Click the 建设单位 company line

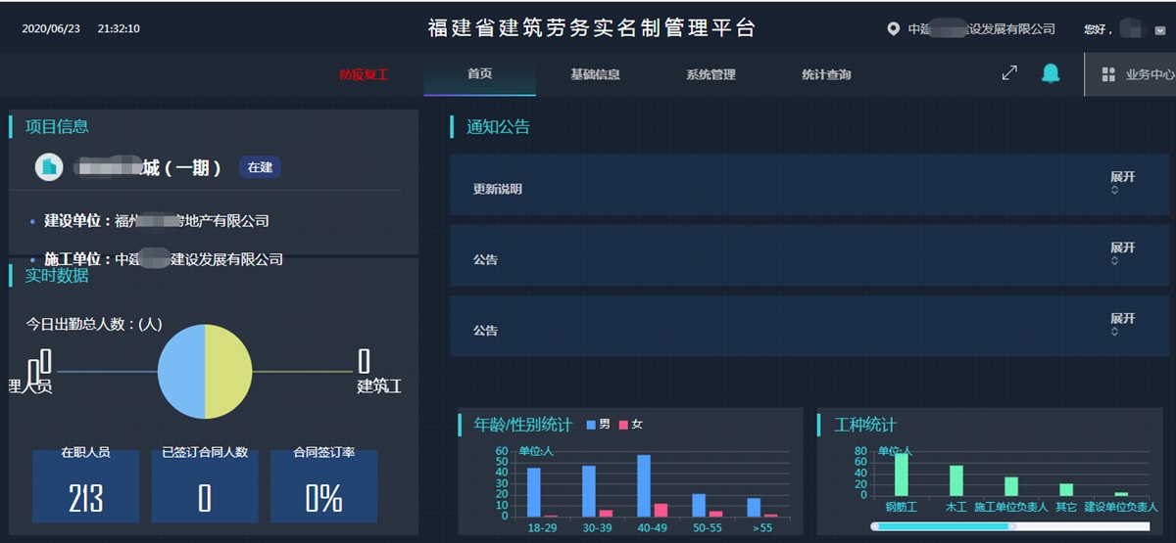coord(157,221)
